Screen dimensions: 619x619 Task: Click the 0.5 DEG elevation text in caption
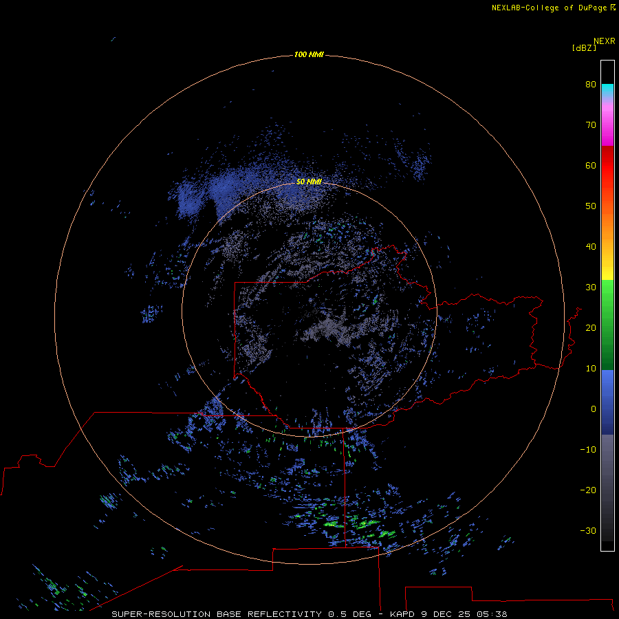(350, 614)
